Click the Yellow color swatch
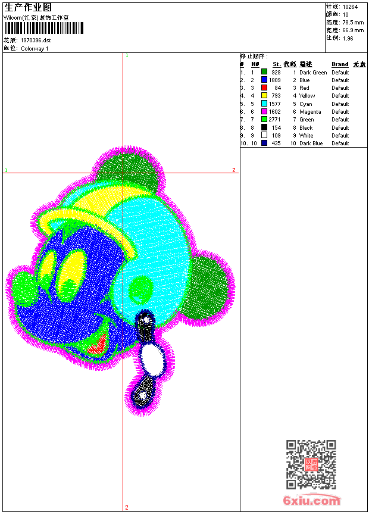The height and width of the screenshot is (512, 369). (264, 95)
